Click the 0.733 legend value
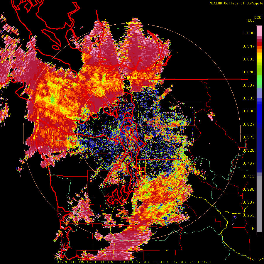 click(x=248, y=98)
